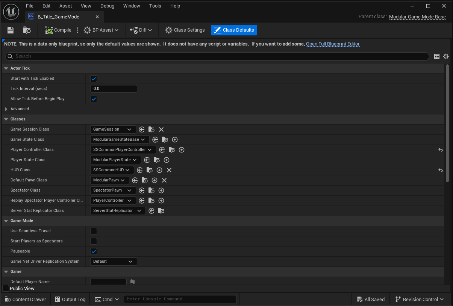Image resolution: width=453 pixels, height=306 pixels.
Task: Click the Tick Interval input field
Action: [x=114, y=88]
